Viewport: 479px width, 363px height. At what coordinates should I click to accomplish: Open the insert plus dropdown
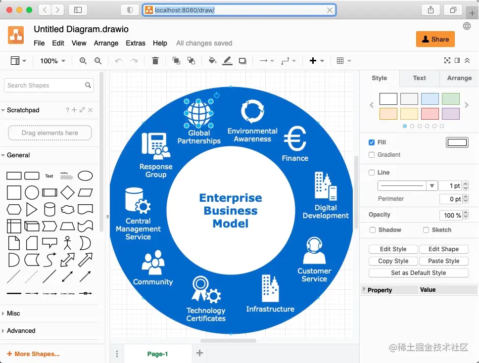click(317, 61)
